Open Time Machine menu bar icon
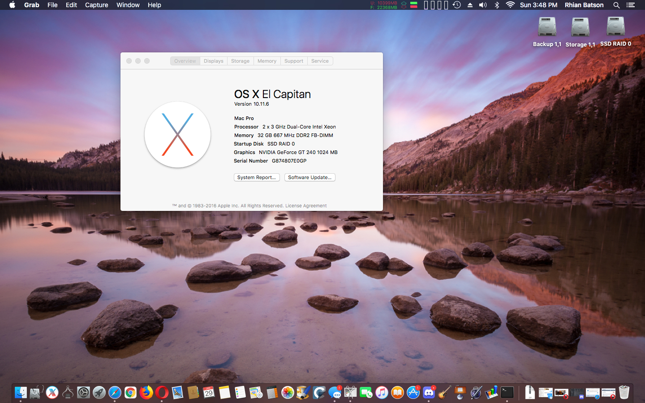 pyautogui.click(x=456, y=5)
